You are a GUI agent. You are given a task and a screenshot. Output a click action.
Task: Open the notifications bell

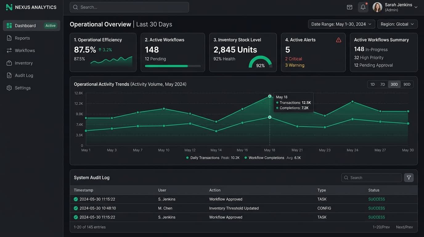click(363, 7)
